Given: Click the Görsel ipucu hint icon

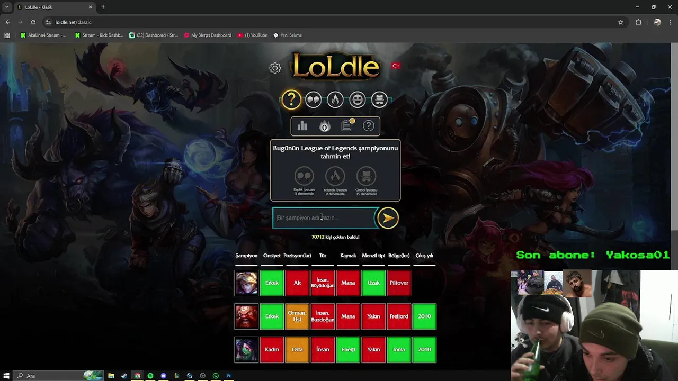Looking at the screenshot, I should point(366,176).
